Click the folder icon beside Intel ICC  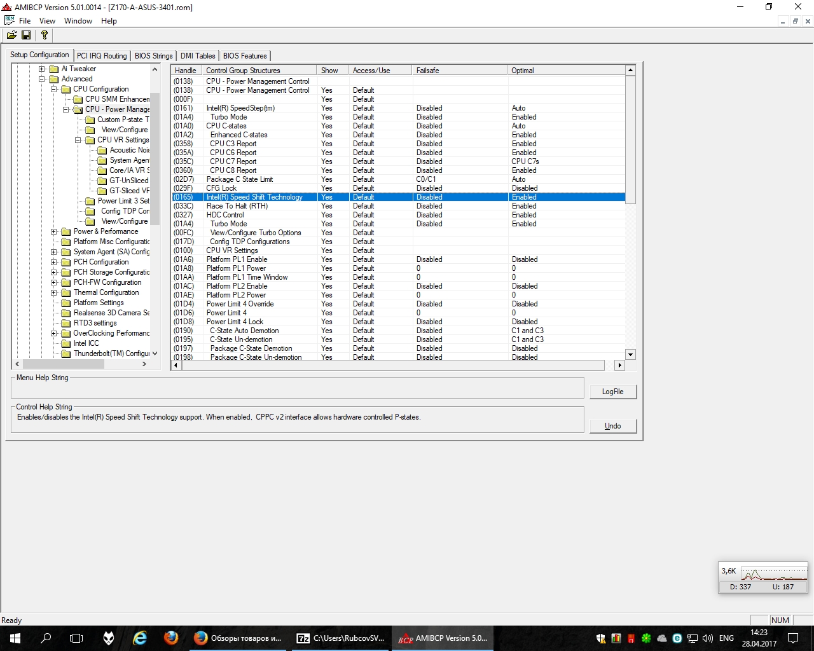pos(66,343)
